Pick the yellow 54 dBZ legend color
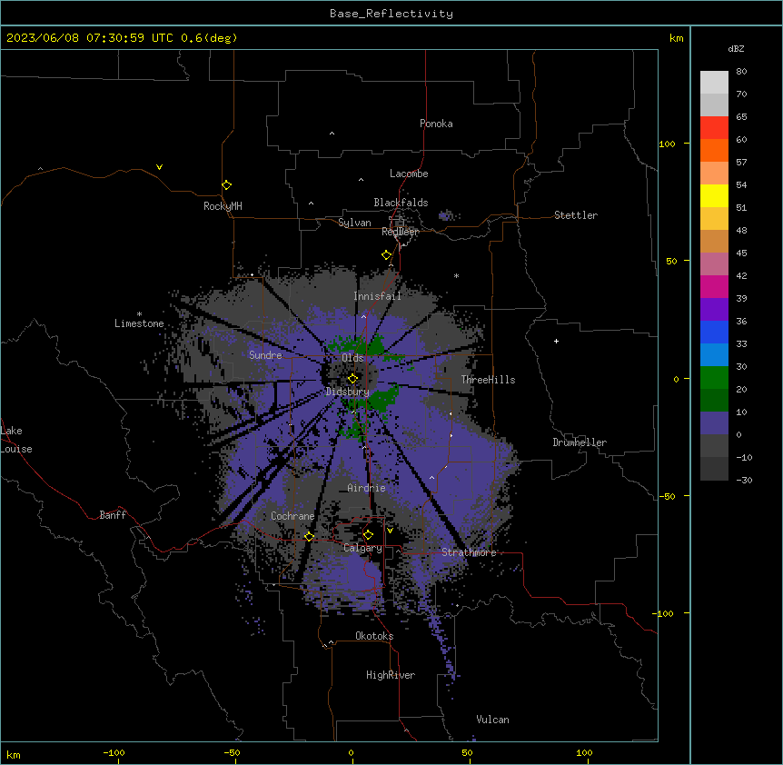Image resolution: width=783 pixels, height=765 pixels. coord(714,195)
